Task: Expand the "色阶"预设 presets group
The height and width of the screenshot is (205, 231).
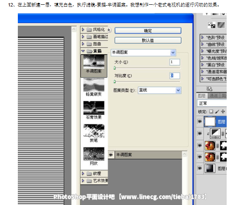Action: click(x=202, y=37)
